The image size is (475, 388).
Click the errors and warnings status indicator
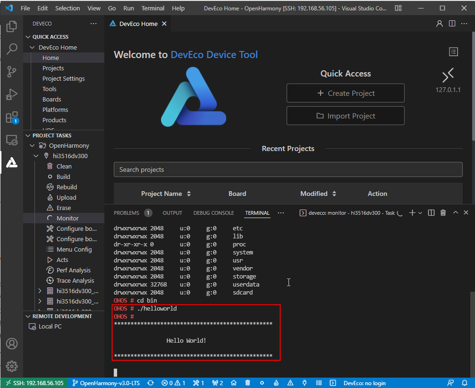coord(173,383)
